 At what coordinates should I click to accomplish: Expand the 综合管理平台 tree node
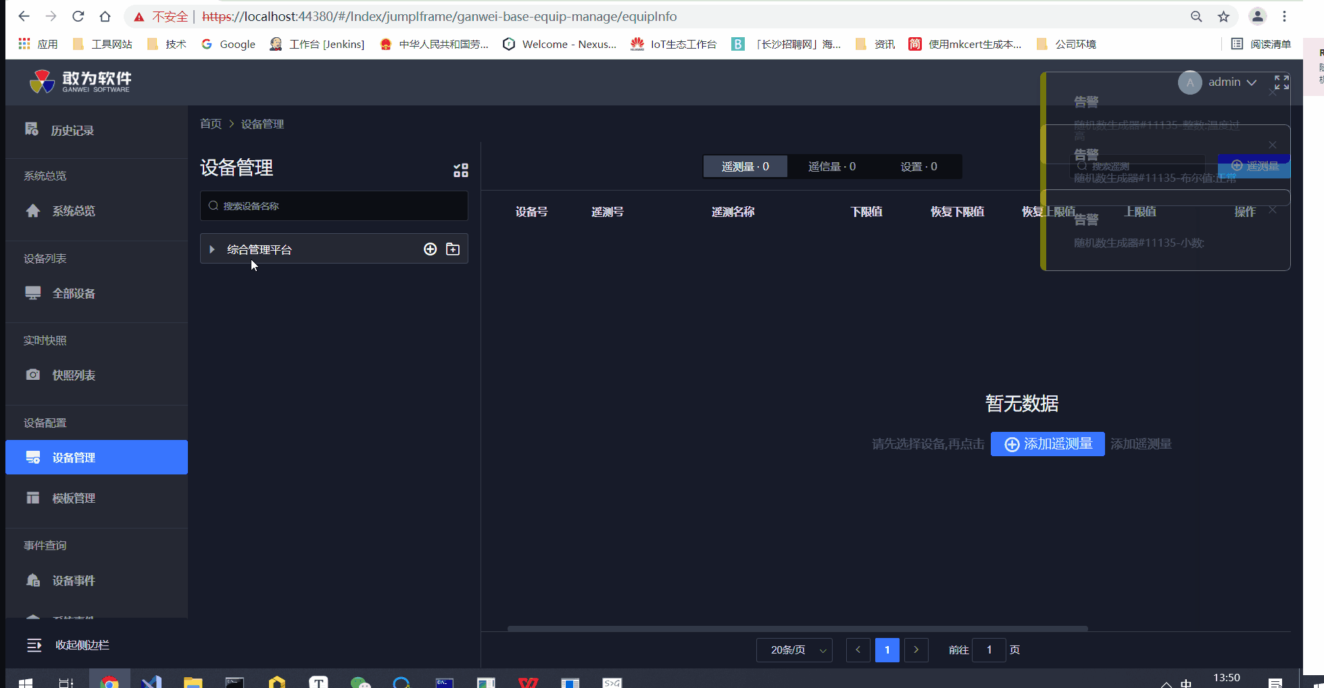click(212, 249)
